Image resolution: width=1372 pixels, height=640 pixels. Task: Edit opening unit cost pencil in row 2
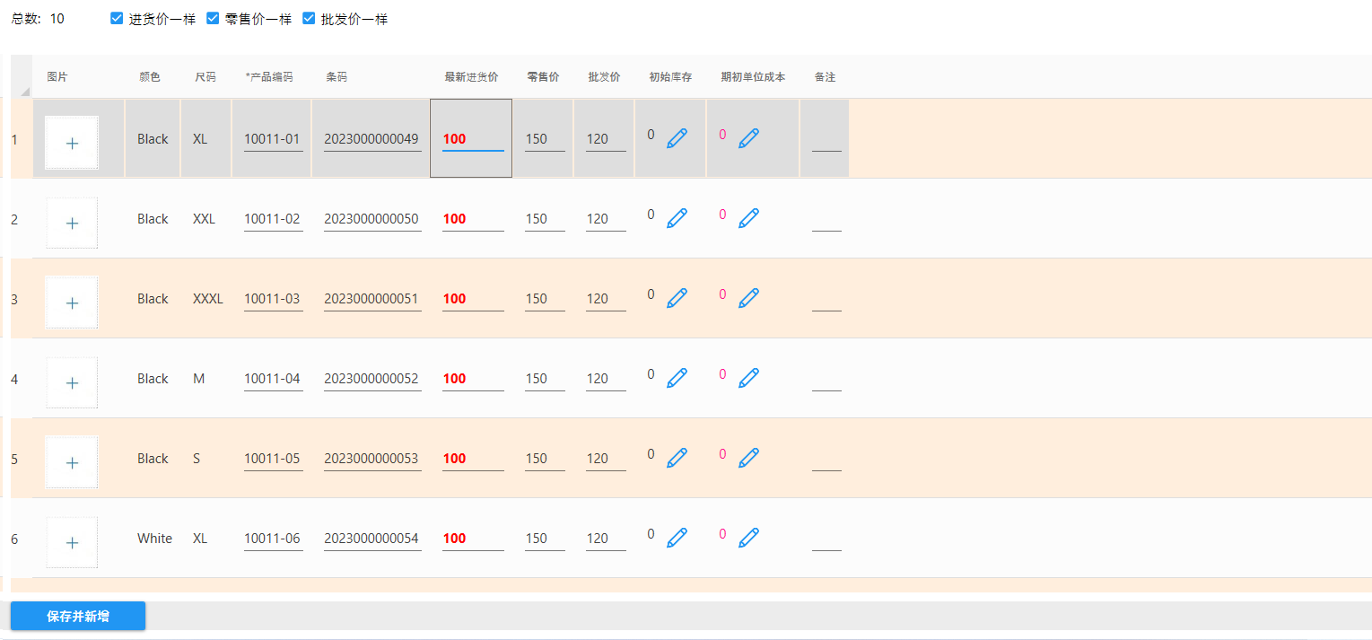pyautogui.click(x=748, y=218)
